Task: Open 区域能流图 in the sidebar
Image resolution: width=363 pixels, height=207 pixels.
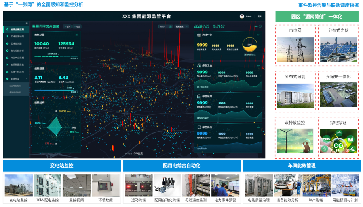Action: [x=16, y=43]
